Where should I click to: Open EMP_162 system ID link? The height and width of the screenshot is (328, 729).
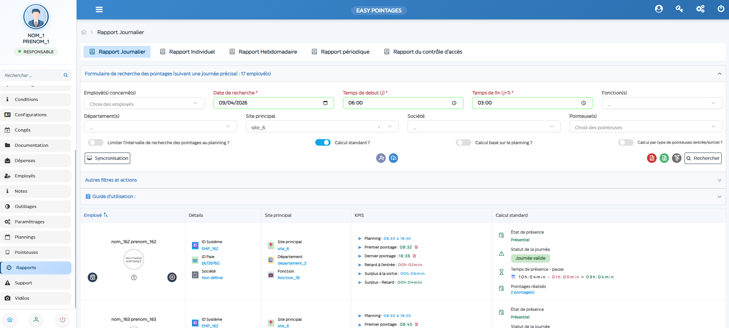(210, 248)
